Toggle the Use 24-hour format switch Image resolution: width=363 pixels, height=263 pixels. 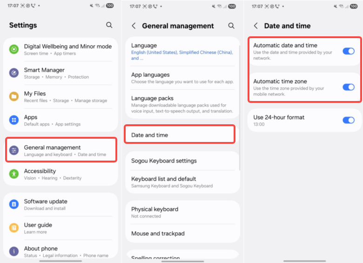pyautogui.click(x=349, y=120)
